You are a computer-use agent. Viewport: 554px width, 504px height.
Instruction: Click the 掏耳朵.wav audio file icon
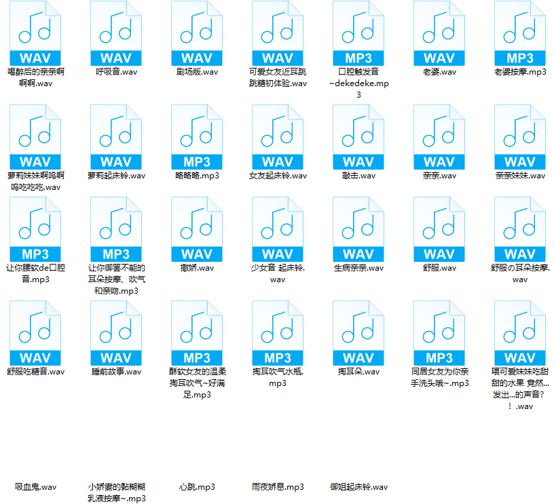tap(358, 333)
